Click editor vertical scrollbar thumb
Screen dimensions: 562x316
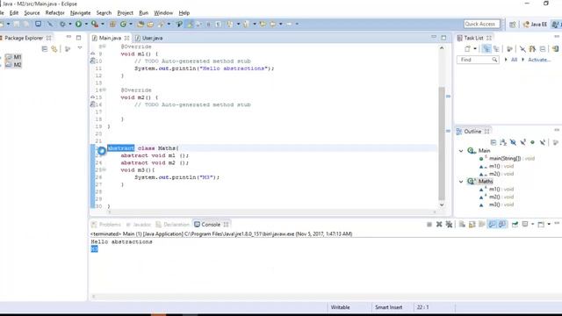click(442, 143)
